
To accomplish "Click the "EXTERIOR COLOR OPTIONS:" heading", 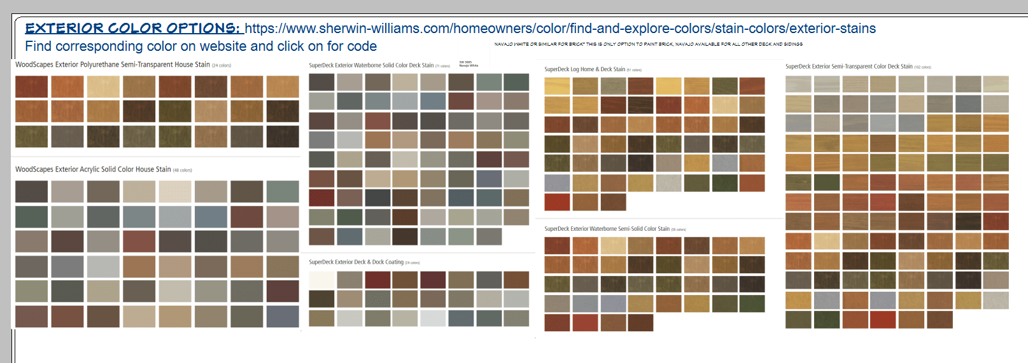I will pos(132,29).
